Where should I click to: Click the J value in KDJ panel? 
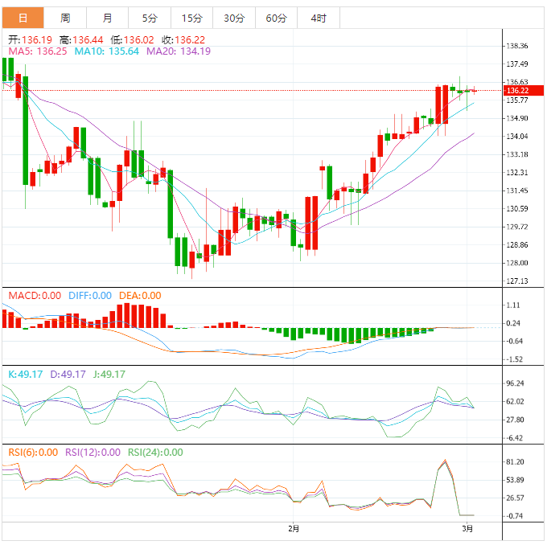pos(109,374)
